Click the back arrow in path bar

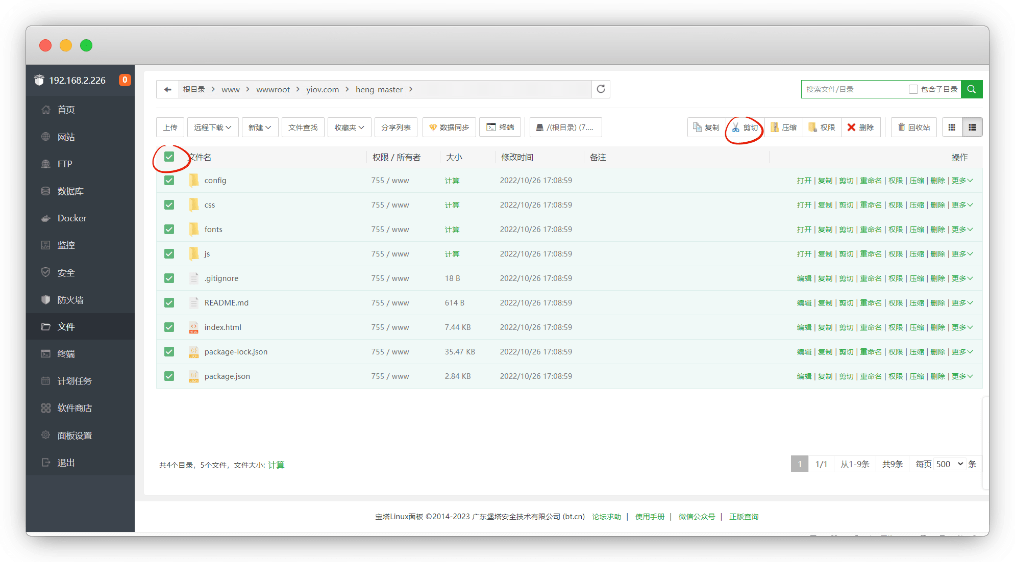point(167,89)
